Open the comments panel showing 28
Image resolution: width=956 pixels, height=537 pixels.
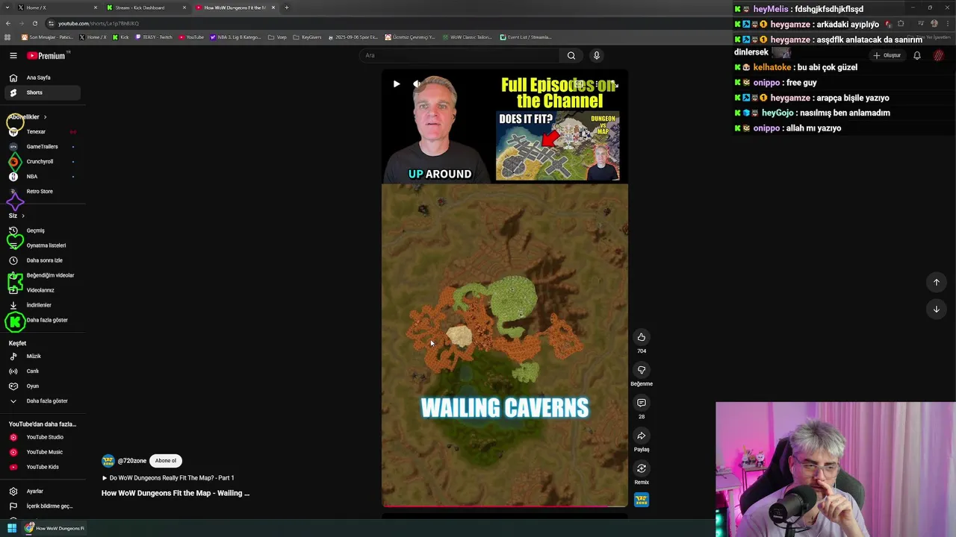[x=642, y=403]
